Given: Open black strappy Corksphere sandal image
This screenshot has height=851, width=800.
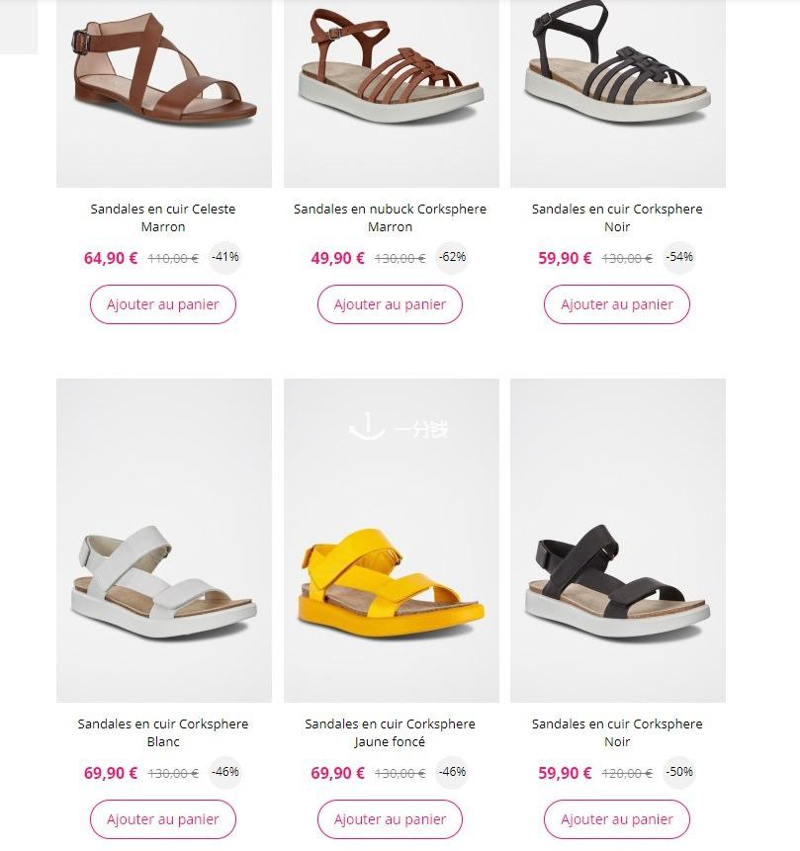Looking at the screenshot, I should [618, 93].
